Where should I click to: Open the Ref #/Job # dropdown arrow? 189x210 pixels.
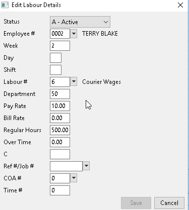[x=86, y=166]
